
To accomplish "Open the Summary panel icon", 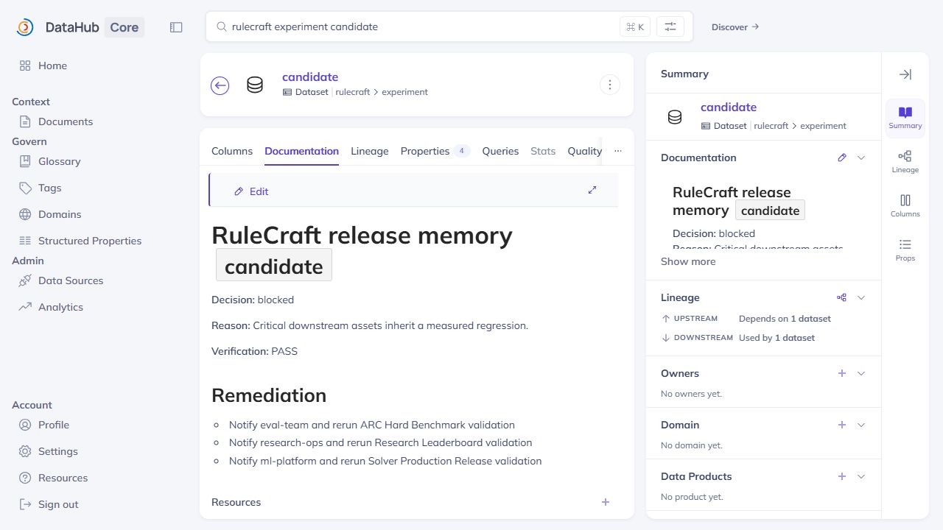I will pyautogui.click(x=905, y=118).
